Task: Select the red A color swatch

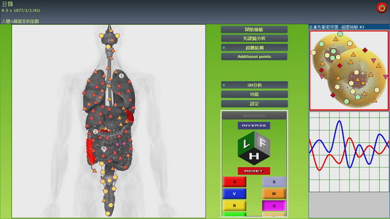Action: coord(234,182)
